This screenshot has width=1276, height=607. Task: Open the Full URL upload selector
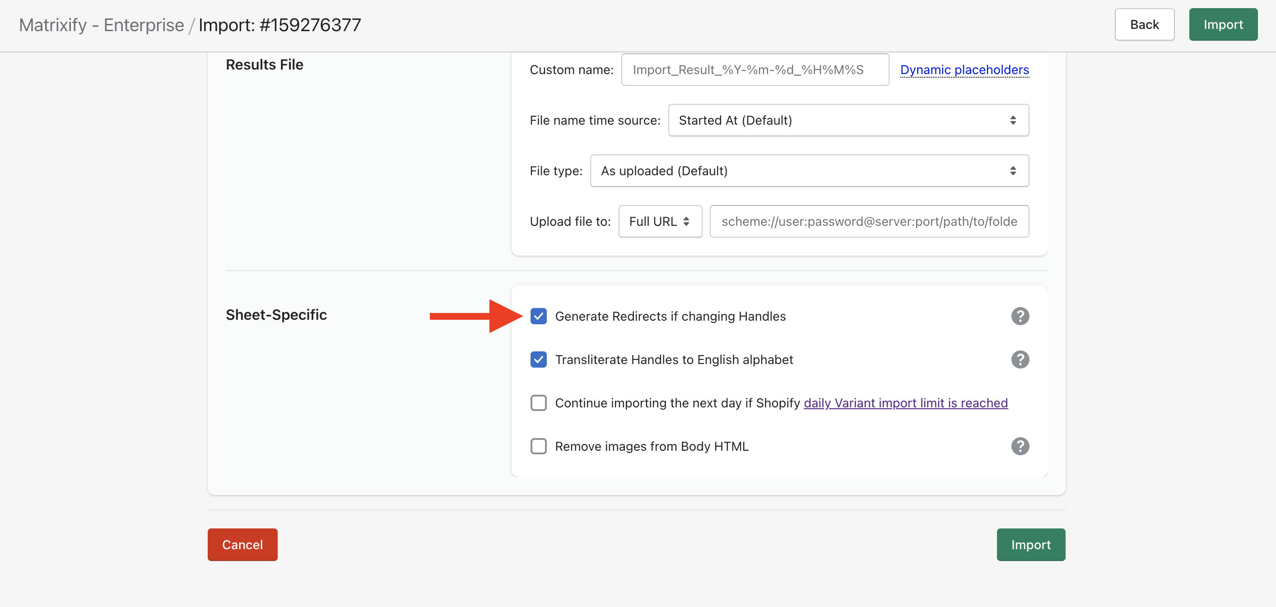(660, 221)
